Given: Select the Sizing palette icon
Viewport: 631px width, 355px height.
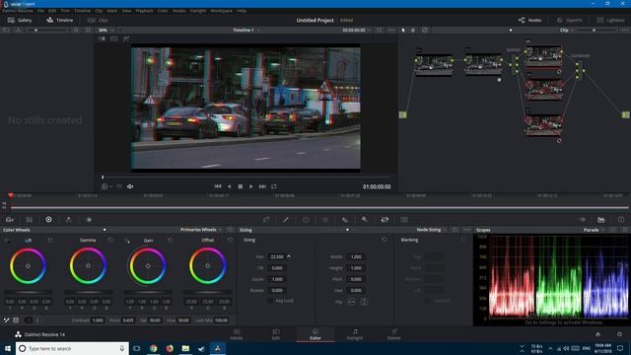Looking at the screenshot, I should coord(385,219).
